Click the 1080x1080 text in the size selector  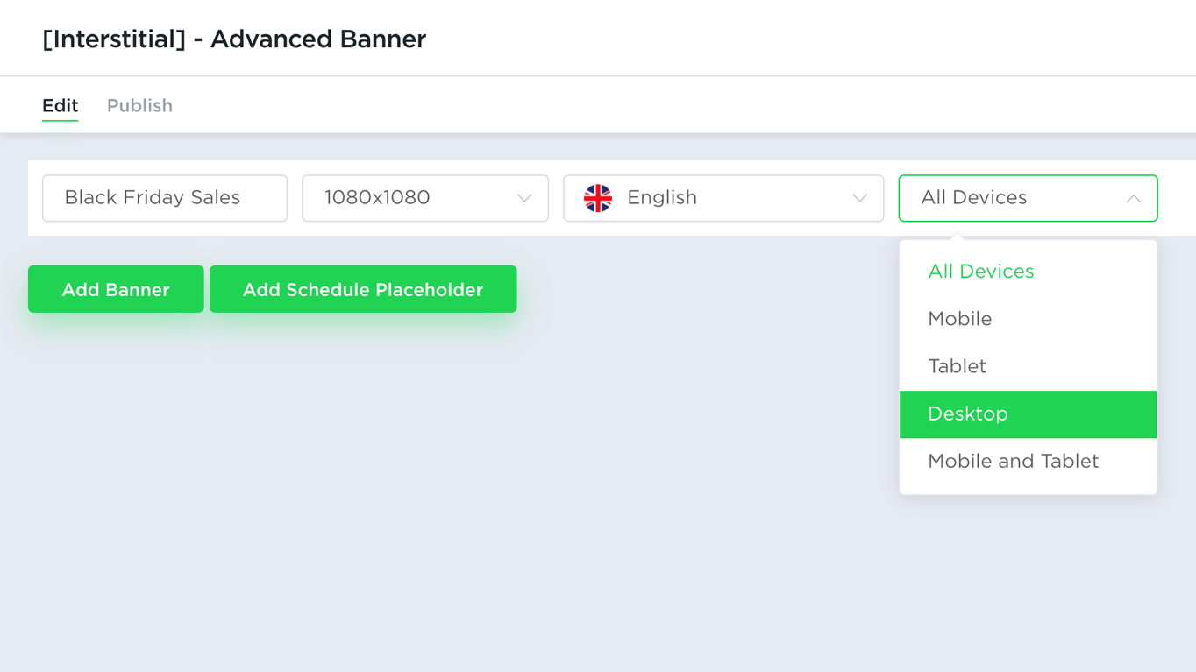pos(377,198)
